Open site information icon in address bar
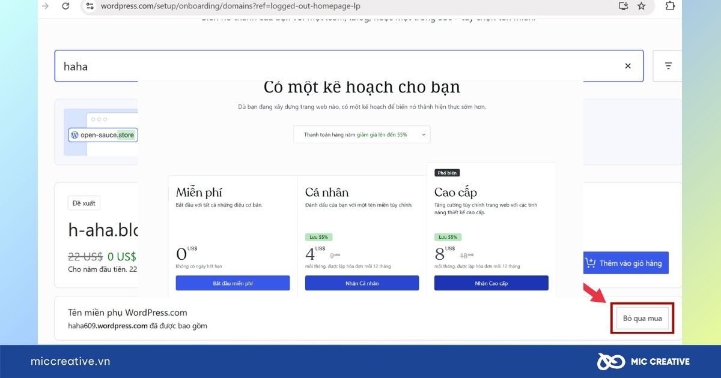The width and height of the screenshot is (721, 378). click(x=90, y=6)
